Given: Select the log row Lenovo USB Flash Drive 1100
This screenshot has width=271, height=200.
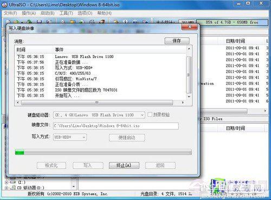Looking at the screenshot, I should coord(100,57).
